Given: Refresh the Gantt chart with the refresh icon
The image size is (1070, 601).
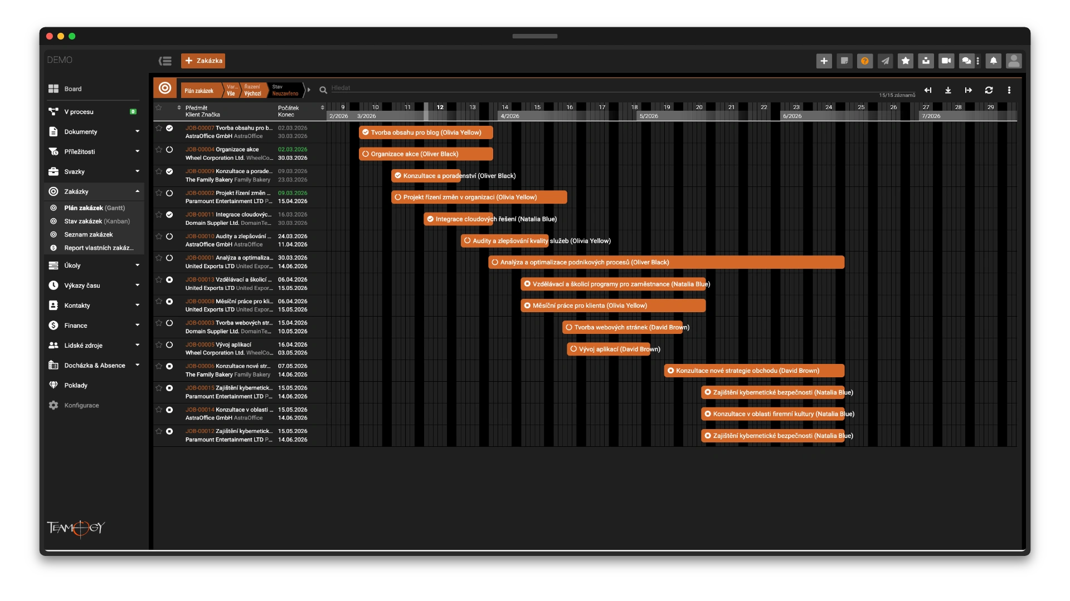Looking at the screenshot, I should [989, 90].
